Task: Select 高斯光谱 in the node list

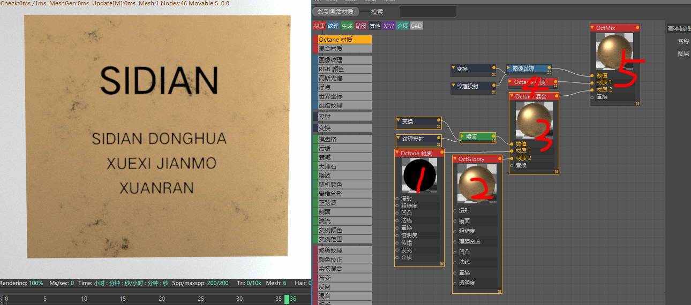Action: point(342,78)
